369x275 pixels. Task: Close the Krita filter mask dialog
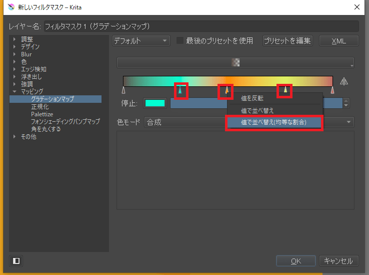click(x=357, y=7)
